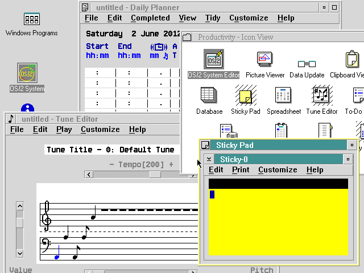Click vertical scrollbar down arrow in Tune Editor

coord(20,253)
